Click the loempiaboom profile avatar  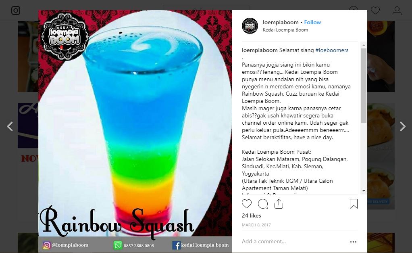pos(250,26)
